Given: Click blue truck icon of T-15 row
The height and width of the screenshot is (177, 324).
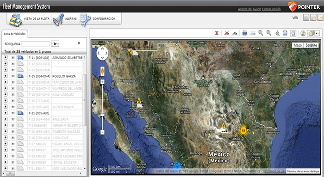Looking at the screenshot, I should click(20, 76).
